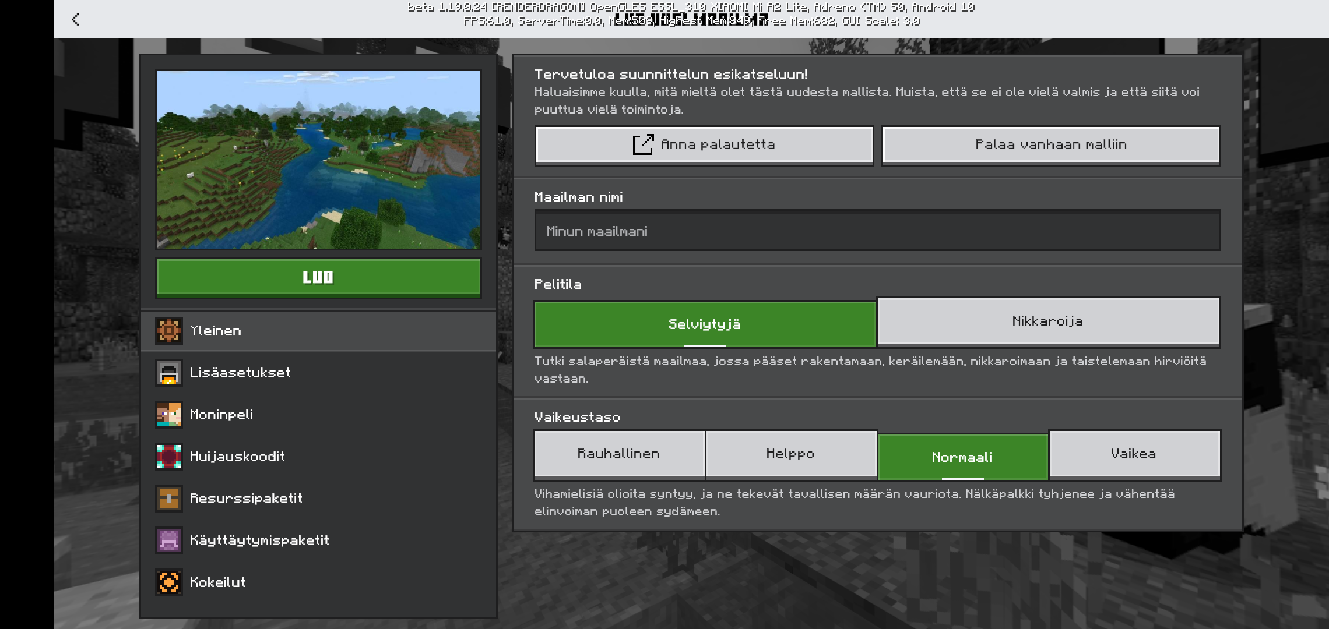The width and height of the screenshot is (1329, 629).
Task: Click the back arrow icon
Action: [75, 20]
